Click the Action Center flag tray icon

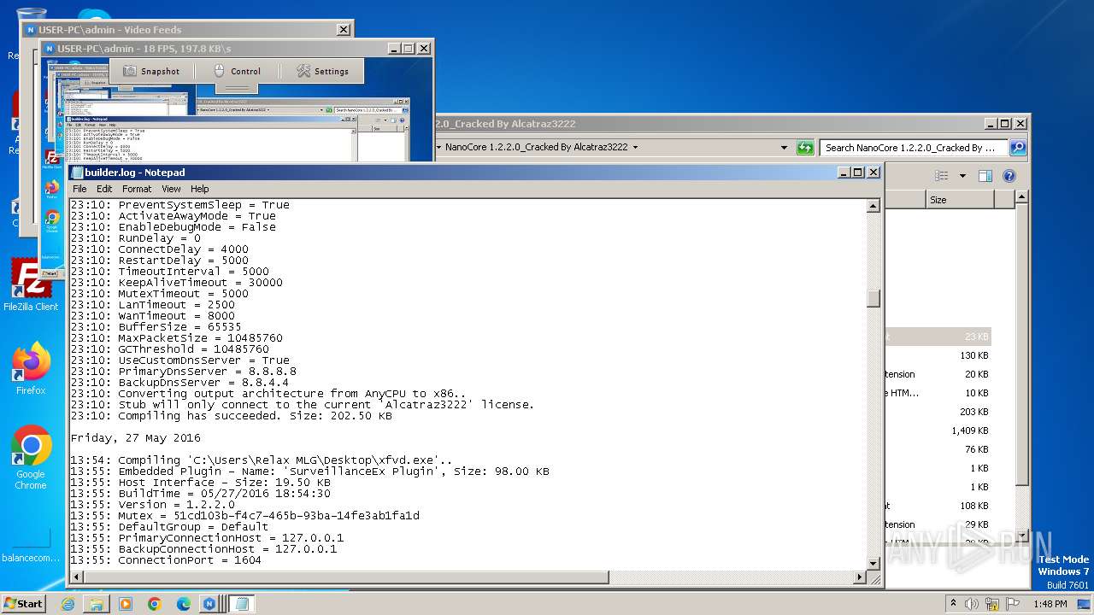[x=1015, y=604]
